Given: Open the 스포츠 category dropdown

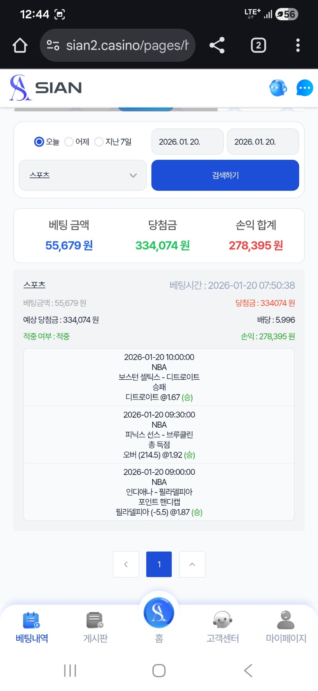Looking at the screenshot, I should click(x=83, y=175).
